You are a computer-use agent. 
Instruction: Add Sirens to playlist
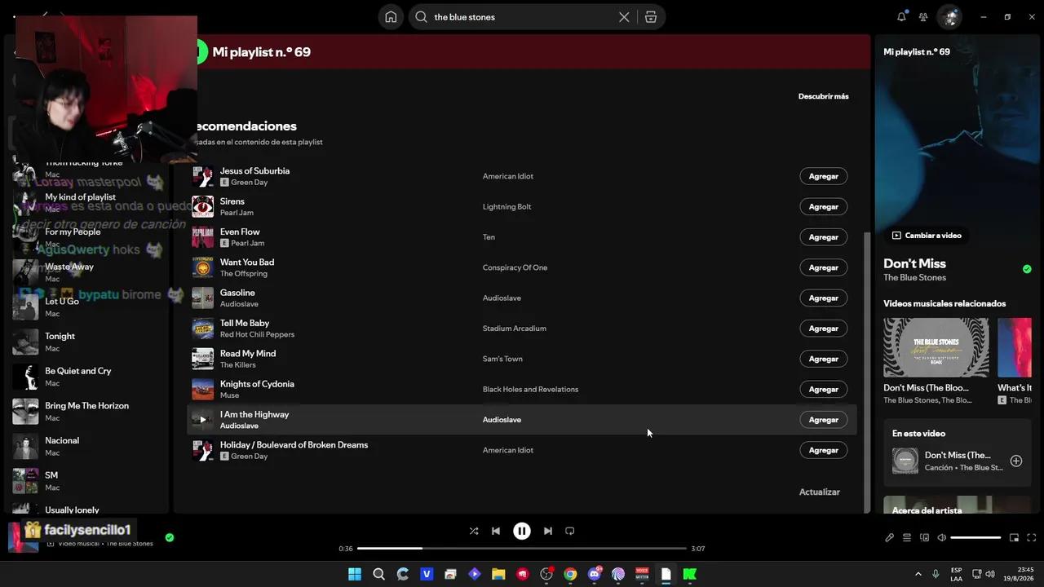(823, 207)
